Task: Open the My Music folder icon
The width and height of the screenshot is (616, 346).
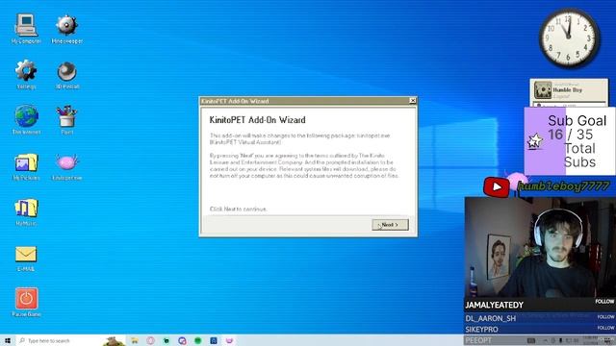Action: (26, 211)
